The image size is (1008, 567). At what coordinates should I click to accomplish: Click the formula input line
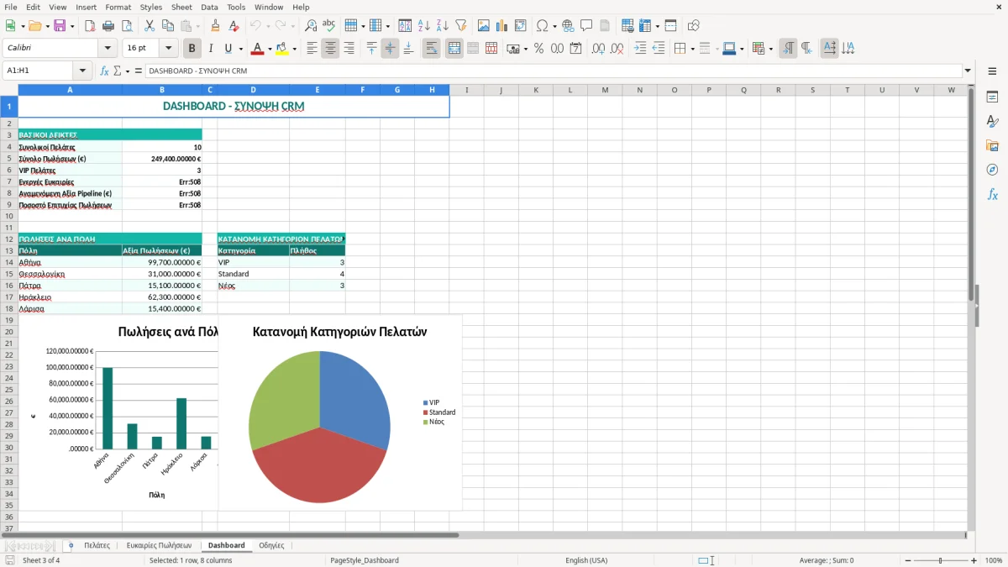(553, 71)
